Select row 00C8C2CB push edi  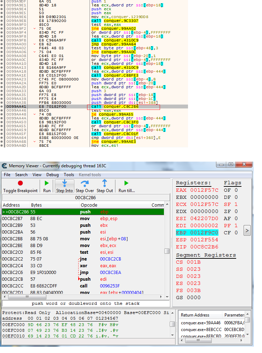coord(83,279)
